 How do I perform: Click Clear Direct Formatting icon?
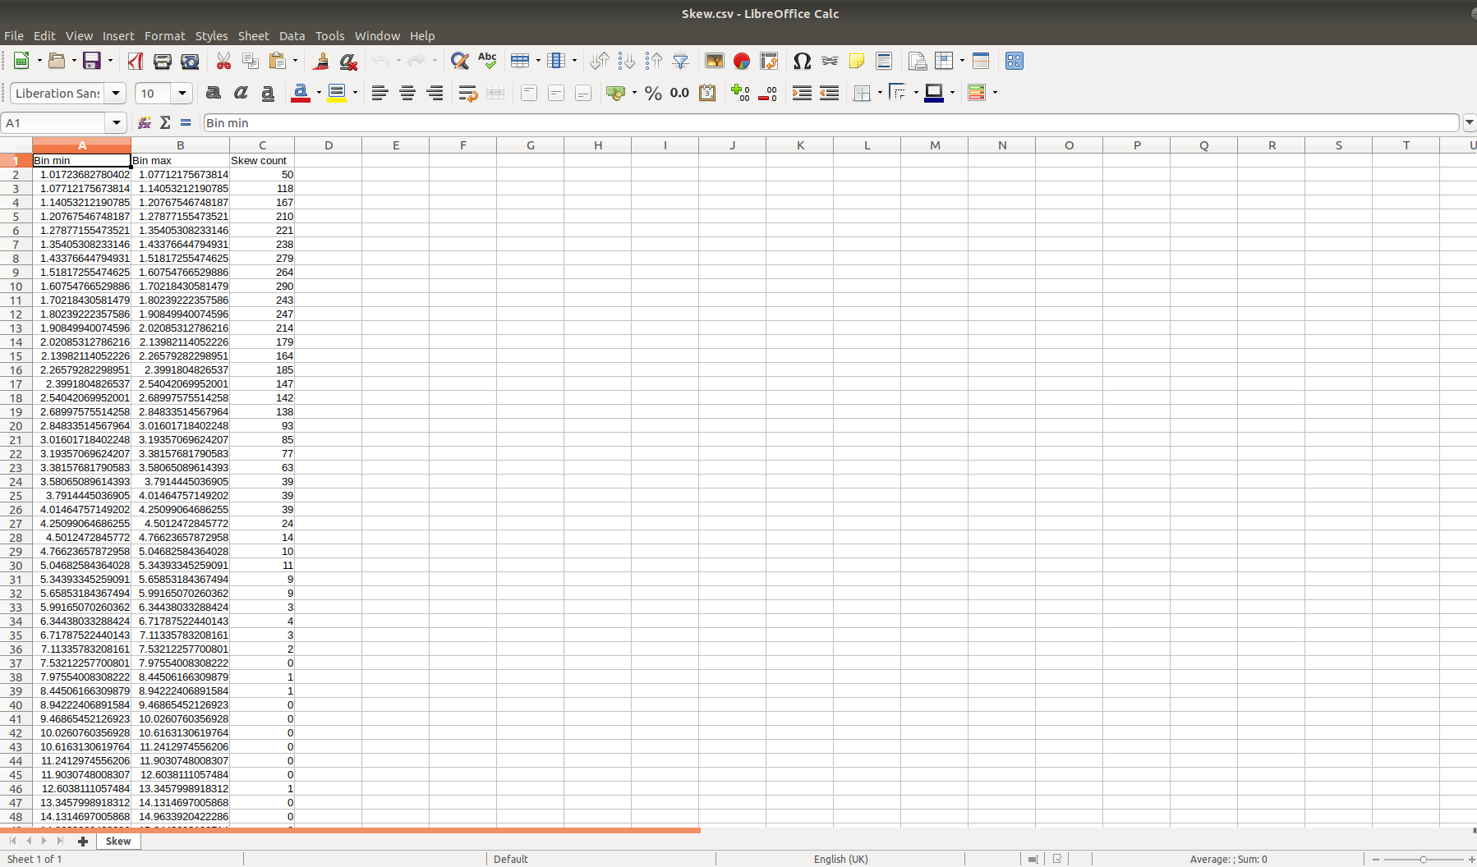point(348,61)
